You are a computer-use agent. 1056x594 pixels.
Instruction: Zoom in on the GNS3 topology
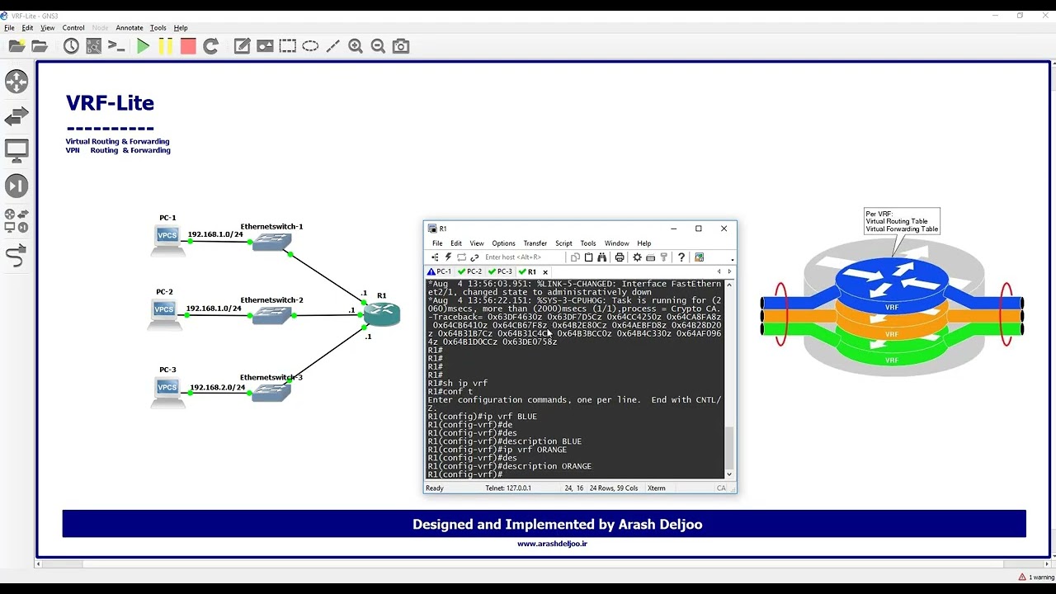coord(356,46)
